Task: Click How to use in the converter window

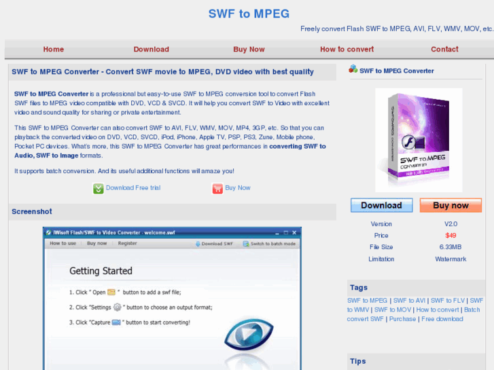Action: point(63,243)
